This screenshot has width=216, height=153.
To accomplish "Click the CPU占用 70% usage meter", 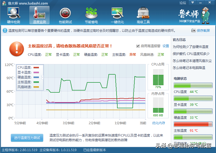I will pyautogui.click(x=158, y=77).
